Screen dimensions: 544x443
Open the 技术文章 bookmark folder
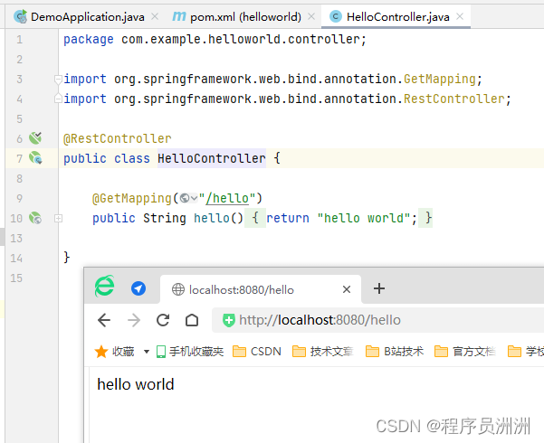[323, 352]
